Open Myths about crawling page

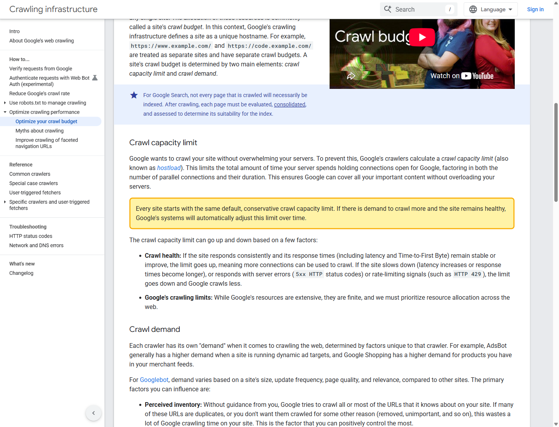[40, 131]
